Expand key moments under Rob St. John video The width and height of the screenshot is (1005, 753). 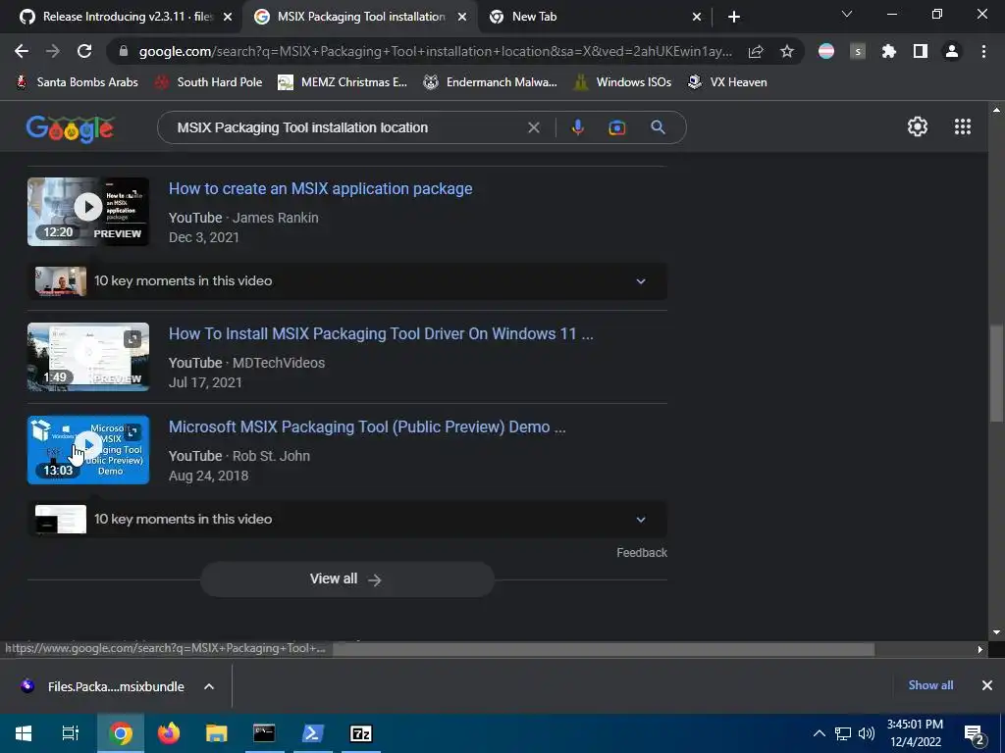[640, 520]
